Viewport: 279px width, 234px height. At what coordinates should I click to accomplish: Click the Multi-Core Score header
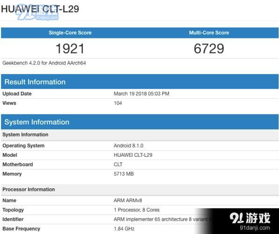coord(209,33)
